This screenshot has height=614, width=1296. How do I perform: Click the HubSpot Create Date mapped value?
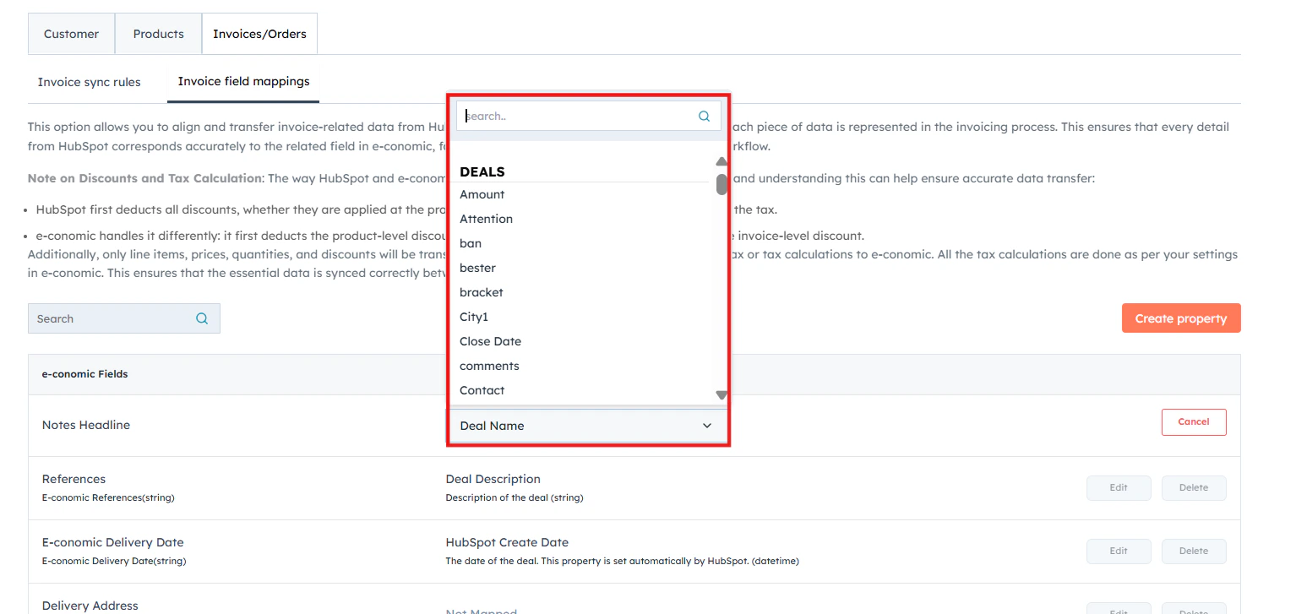point(507,542)
